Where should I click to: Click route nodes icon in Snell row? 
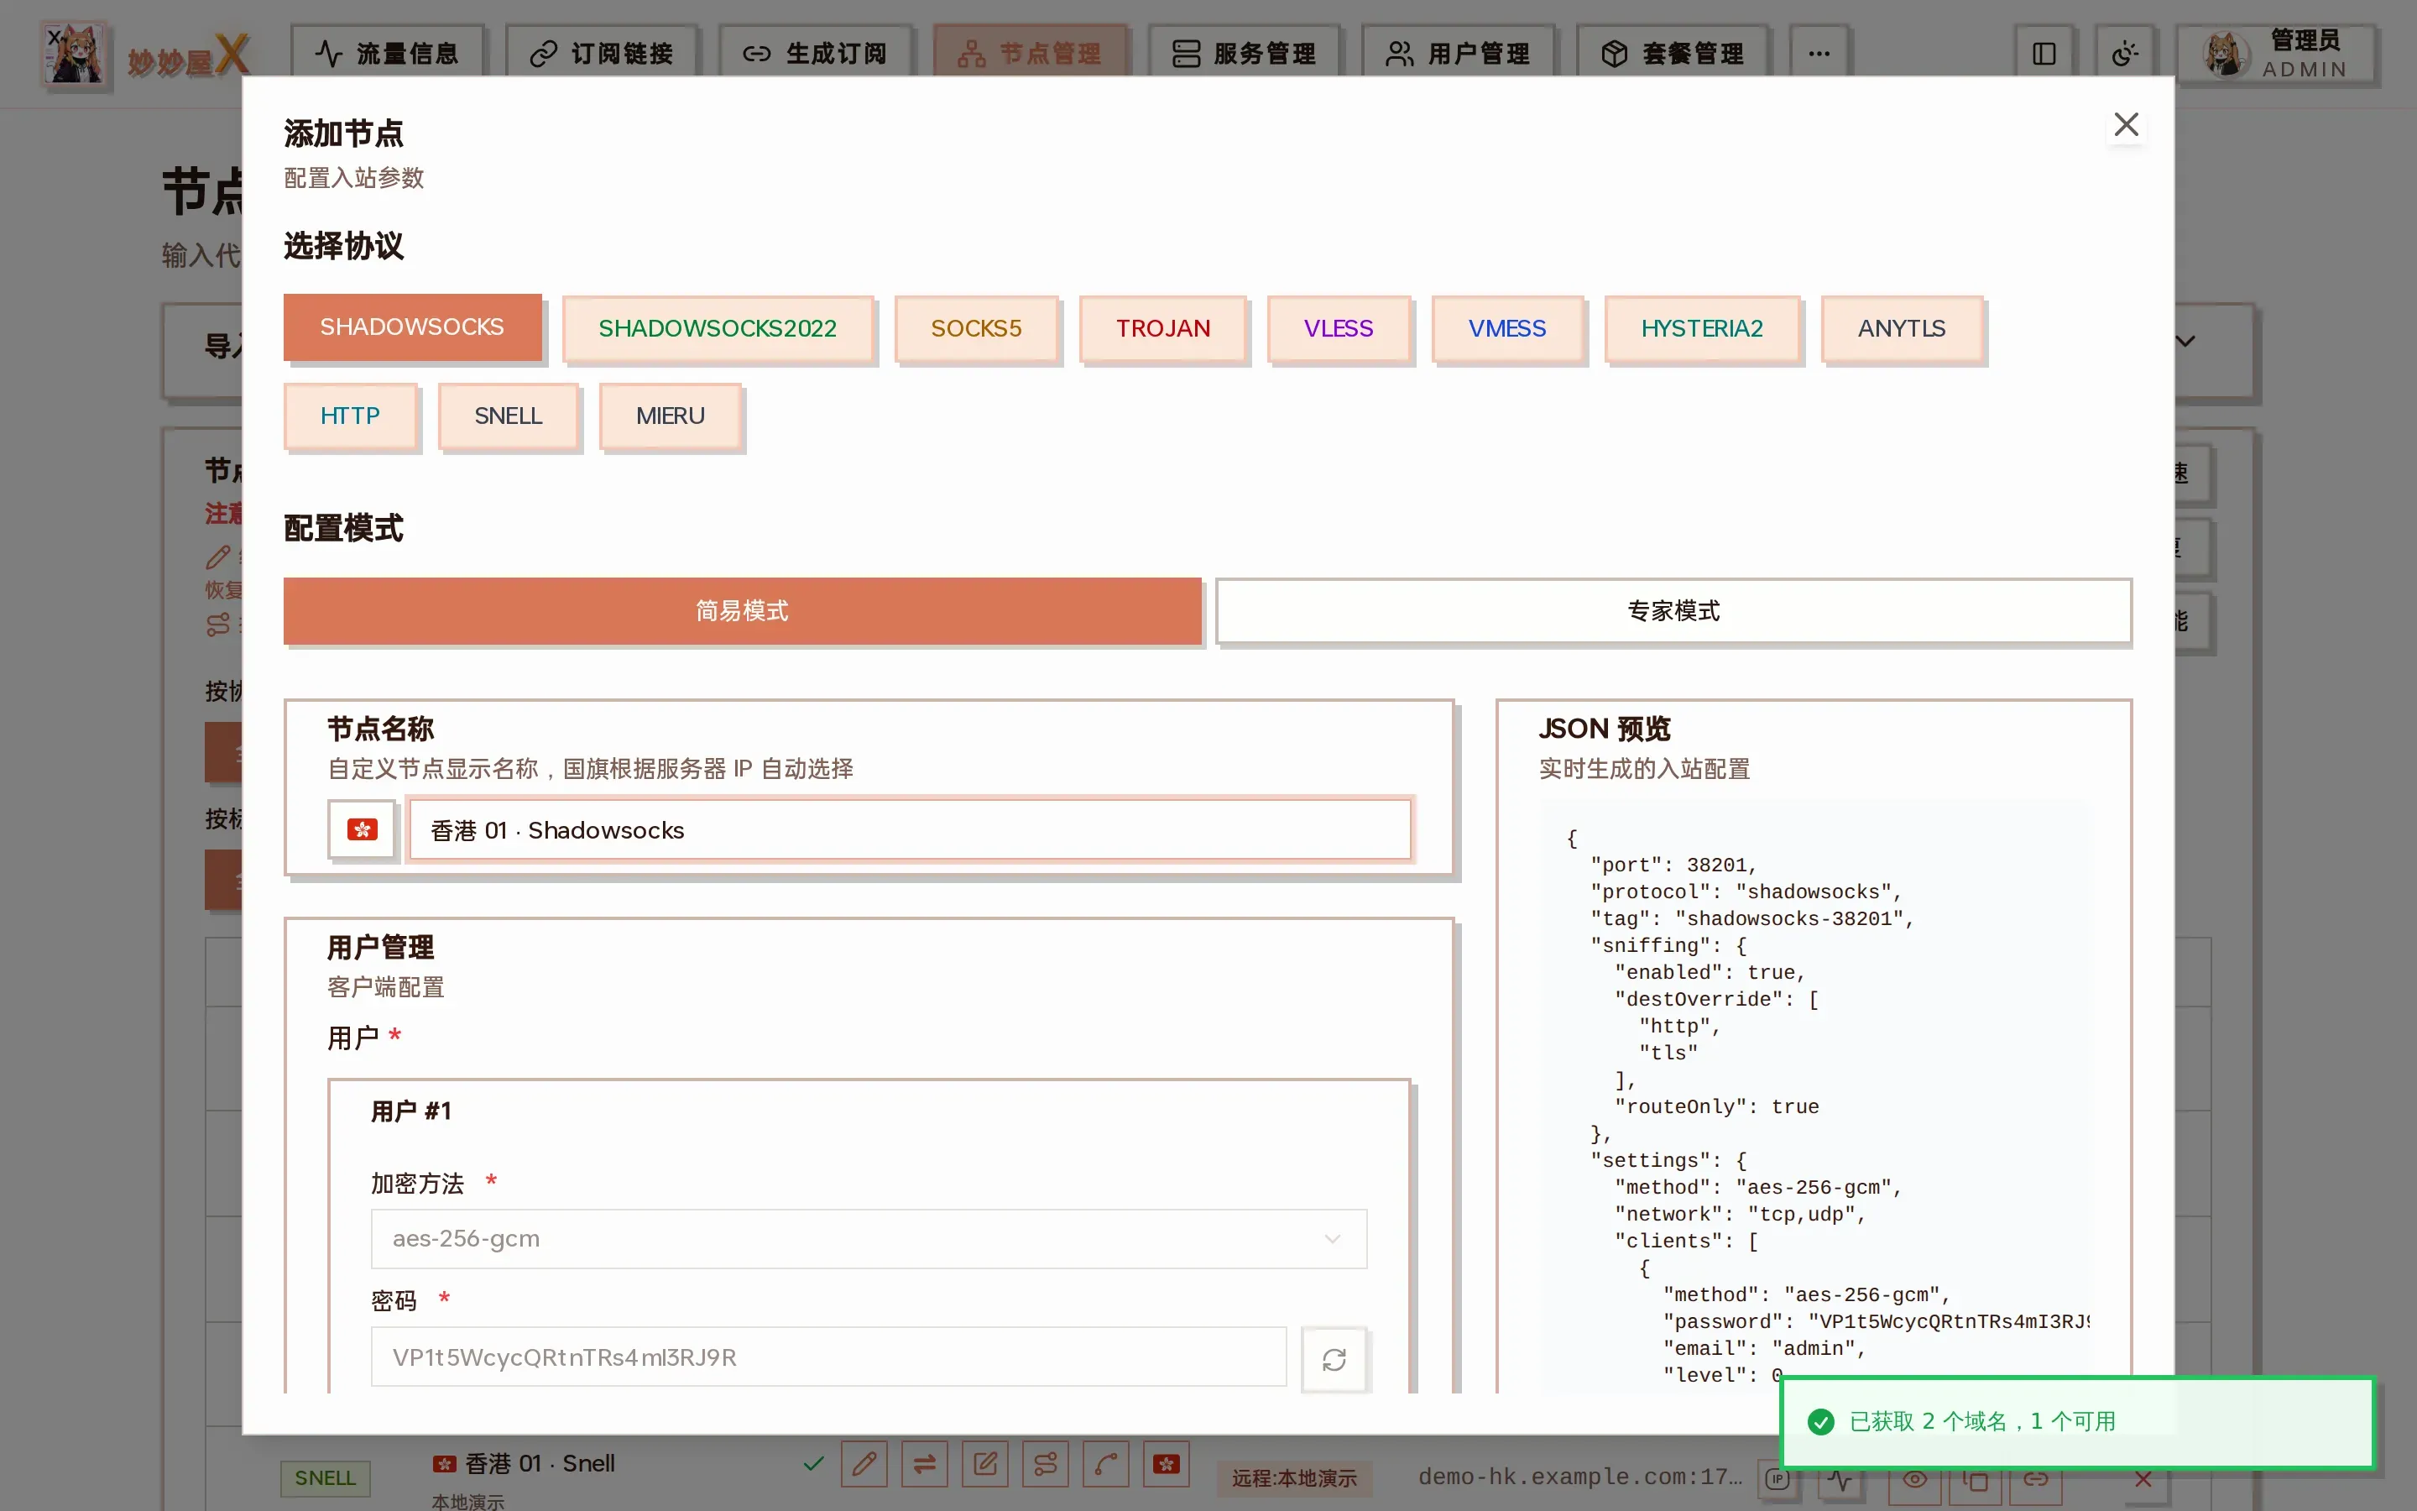pos(1046,1464)
